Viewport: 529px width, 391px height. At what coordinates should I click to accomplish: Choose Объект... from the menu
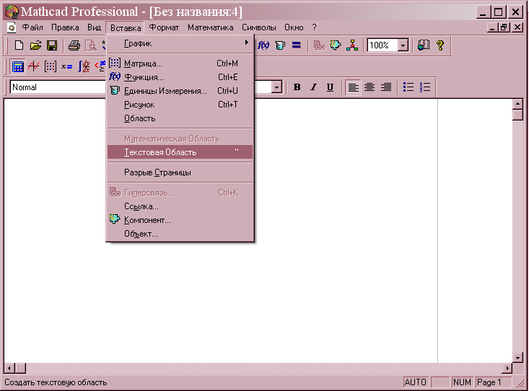180,234
